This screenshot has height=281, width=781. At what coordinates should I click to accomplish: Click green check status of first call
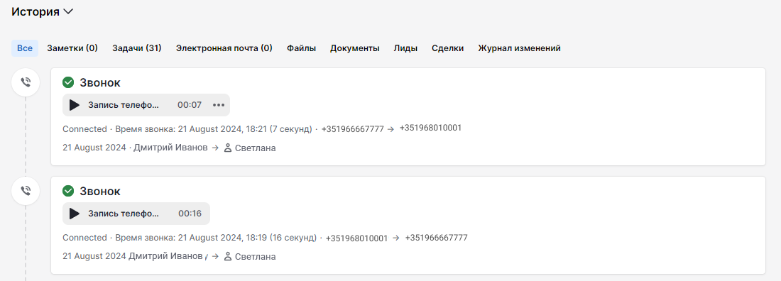point(68,82)
